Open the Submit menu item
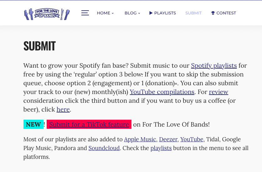Screen dimensions: 262x172 193,13
